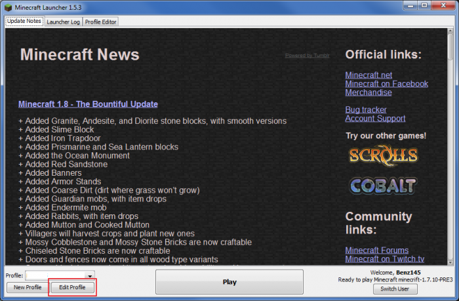Click the news scrollbar up arrow
Image resolution: width=459 pixels, height=301 pixels.
click(450, 31)
